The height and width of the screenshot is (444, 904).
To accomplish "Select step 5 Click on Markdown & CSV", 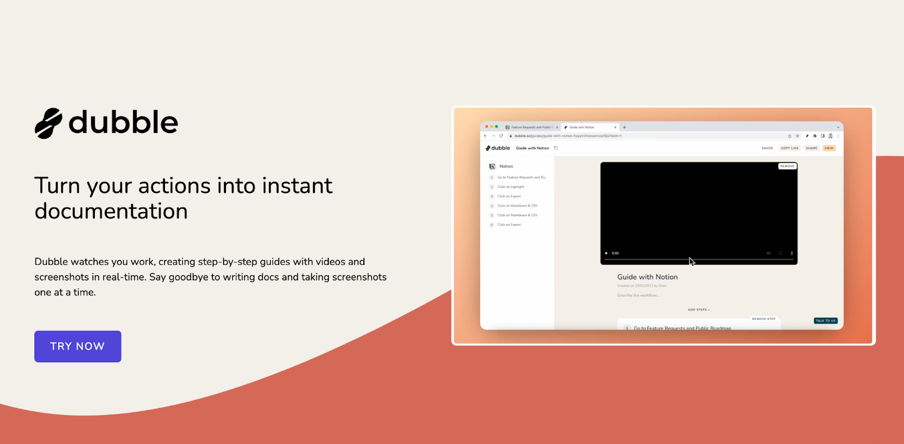I will [x=514, y=216].
